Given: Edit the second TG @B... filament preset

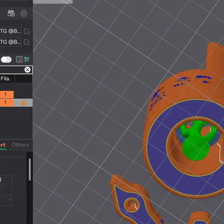Looking at the screenshot, I should 27,42.
